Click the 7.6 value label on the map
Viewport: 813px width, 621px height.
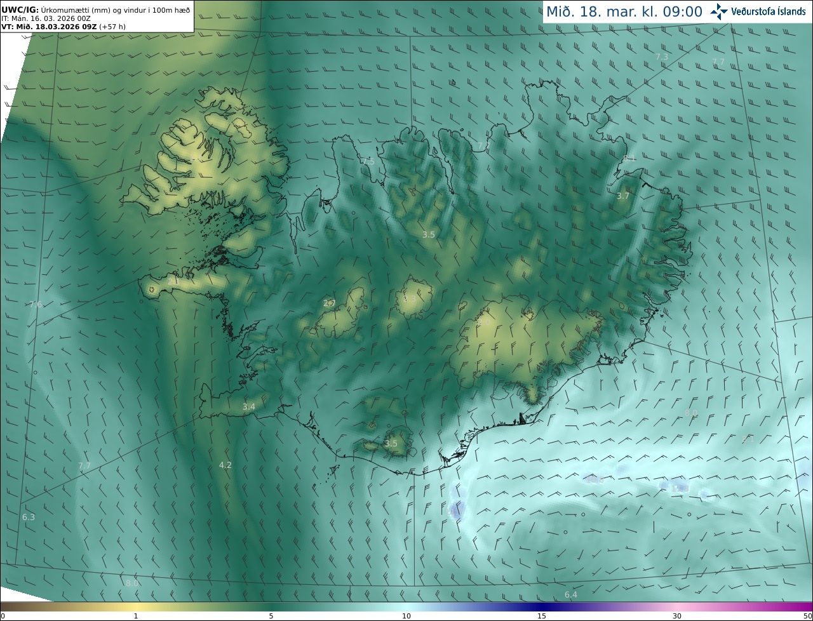pos(36,304)
